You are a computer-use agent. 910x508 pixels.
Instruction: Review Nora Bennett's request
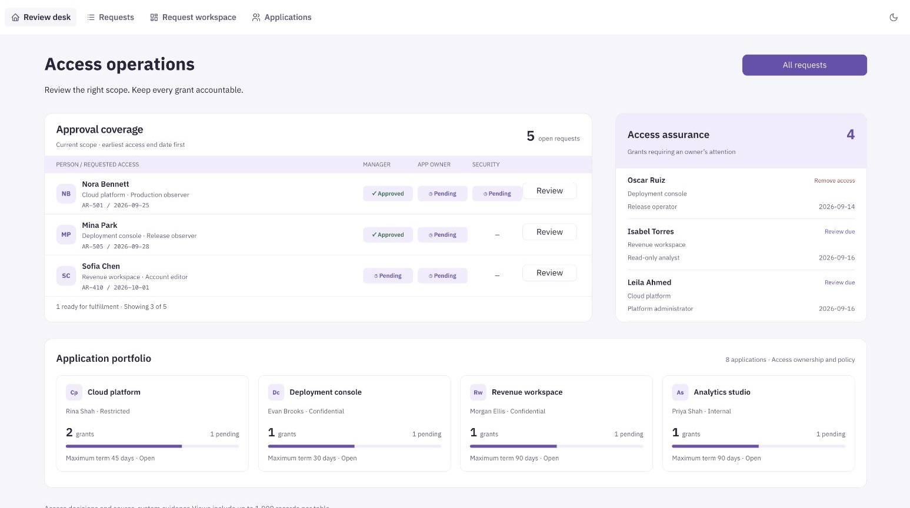coord(549,191)
